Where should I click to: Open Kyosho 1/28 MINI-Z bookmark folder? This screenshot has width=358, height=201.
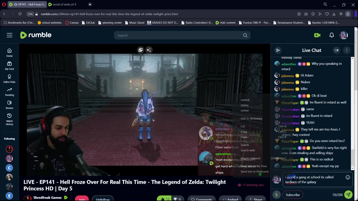coord(324,23)
